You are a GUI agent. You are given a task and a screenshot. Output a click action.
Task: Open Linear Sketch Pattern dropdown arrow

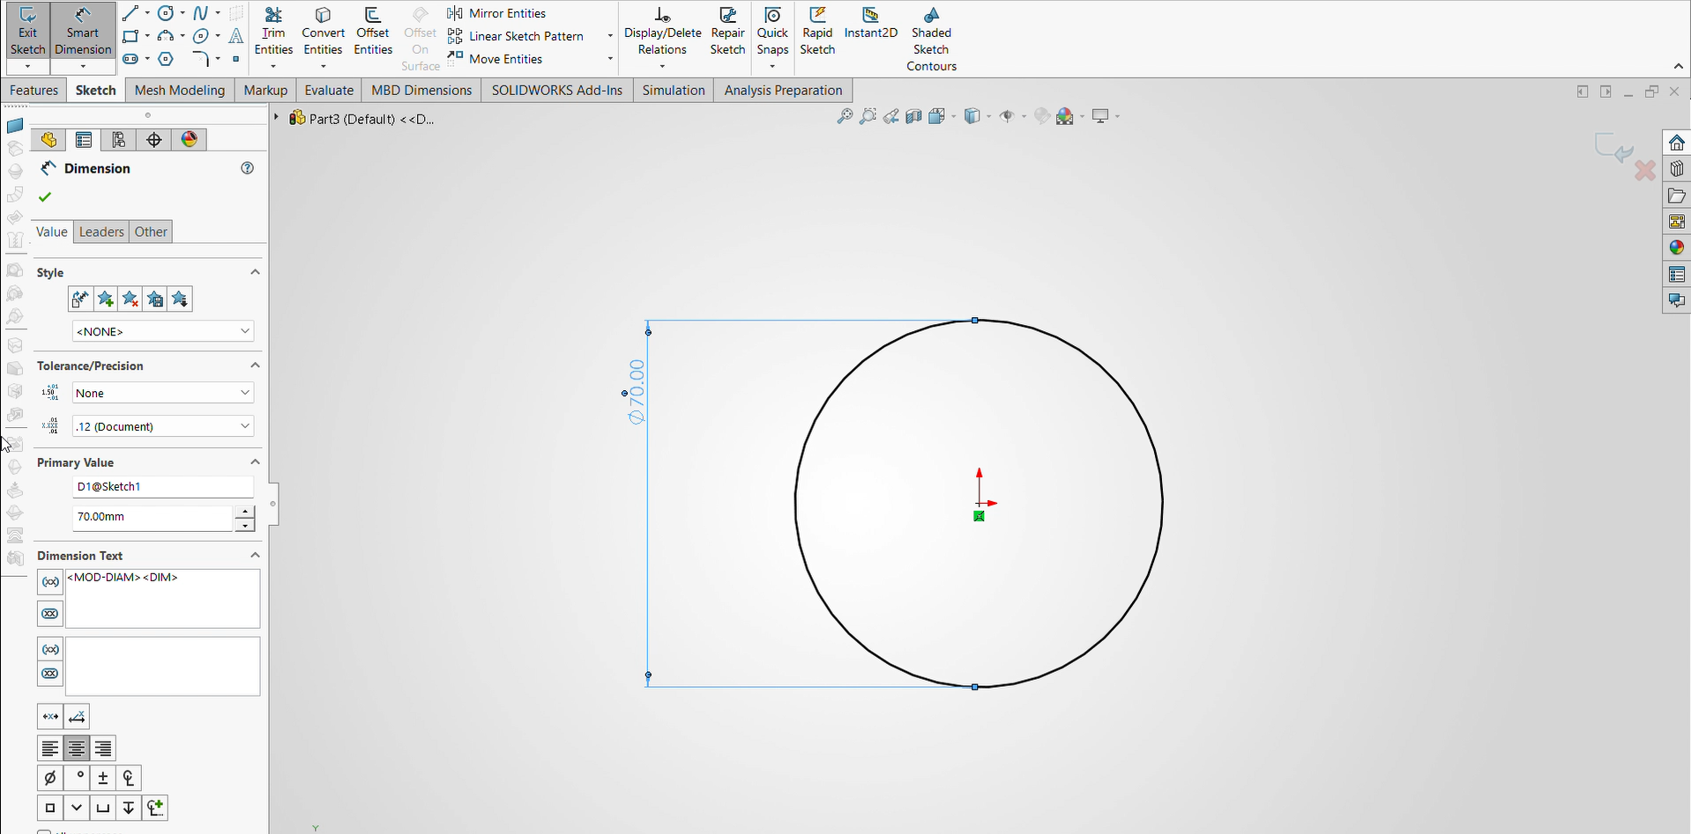coord(610,36)
